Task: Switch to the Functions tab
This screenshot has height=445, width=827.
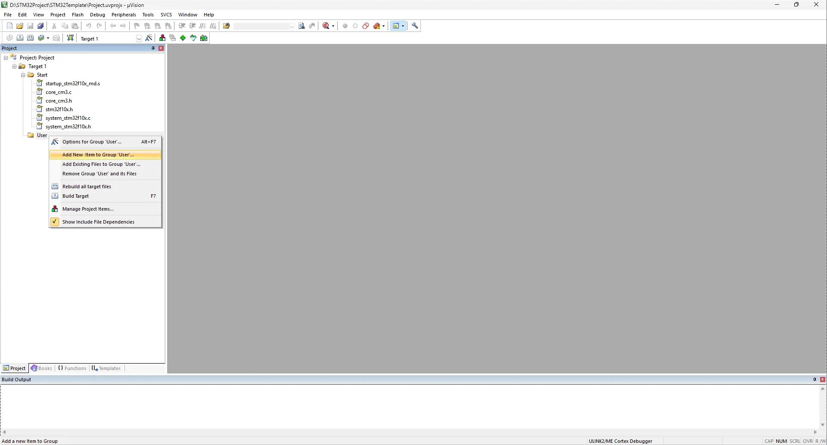Action: coord(72,368)
